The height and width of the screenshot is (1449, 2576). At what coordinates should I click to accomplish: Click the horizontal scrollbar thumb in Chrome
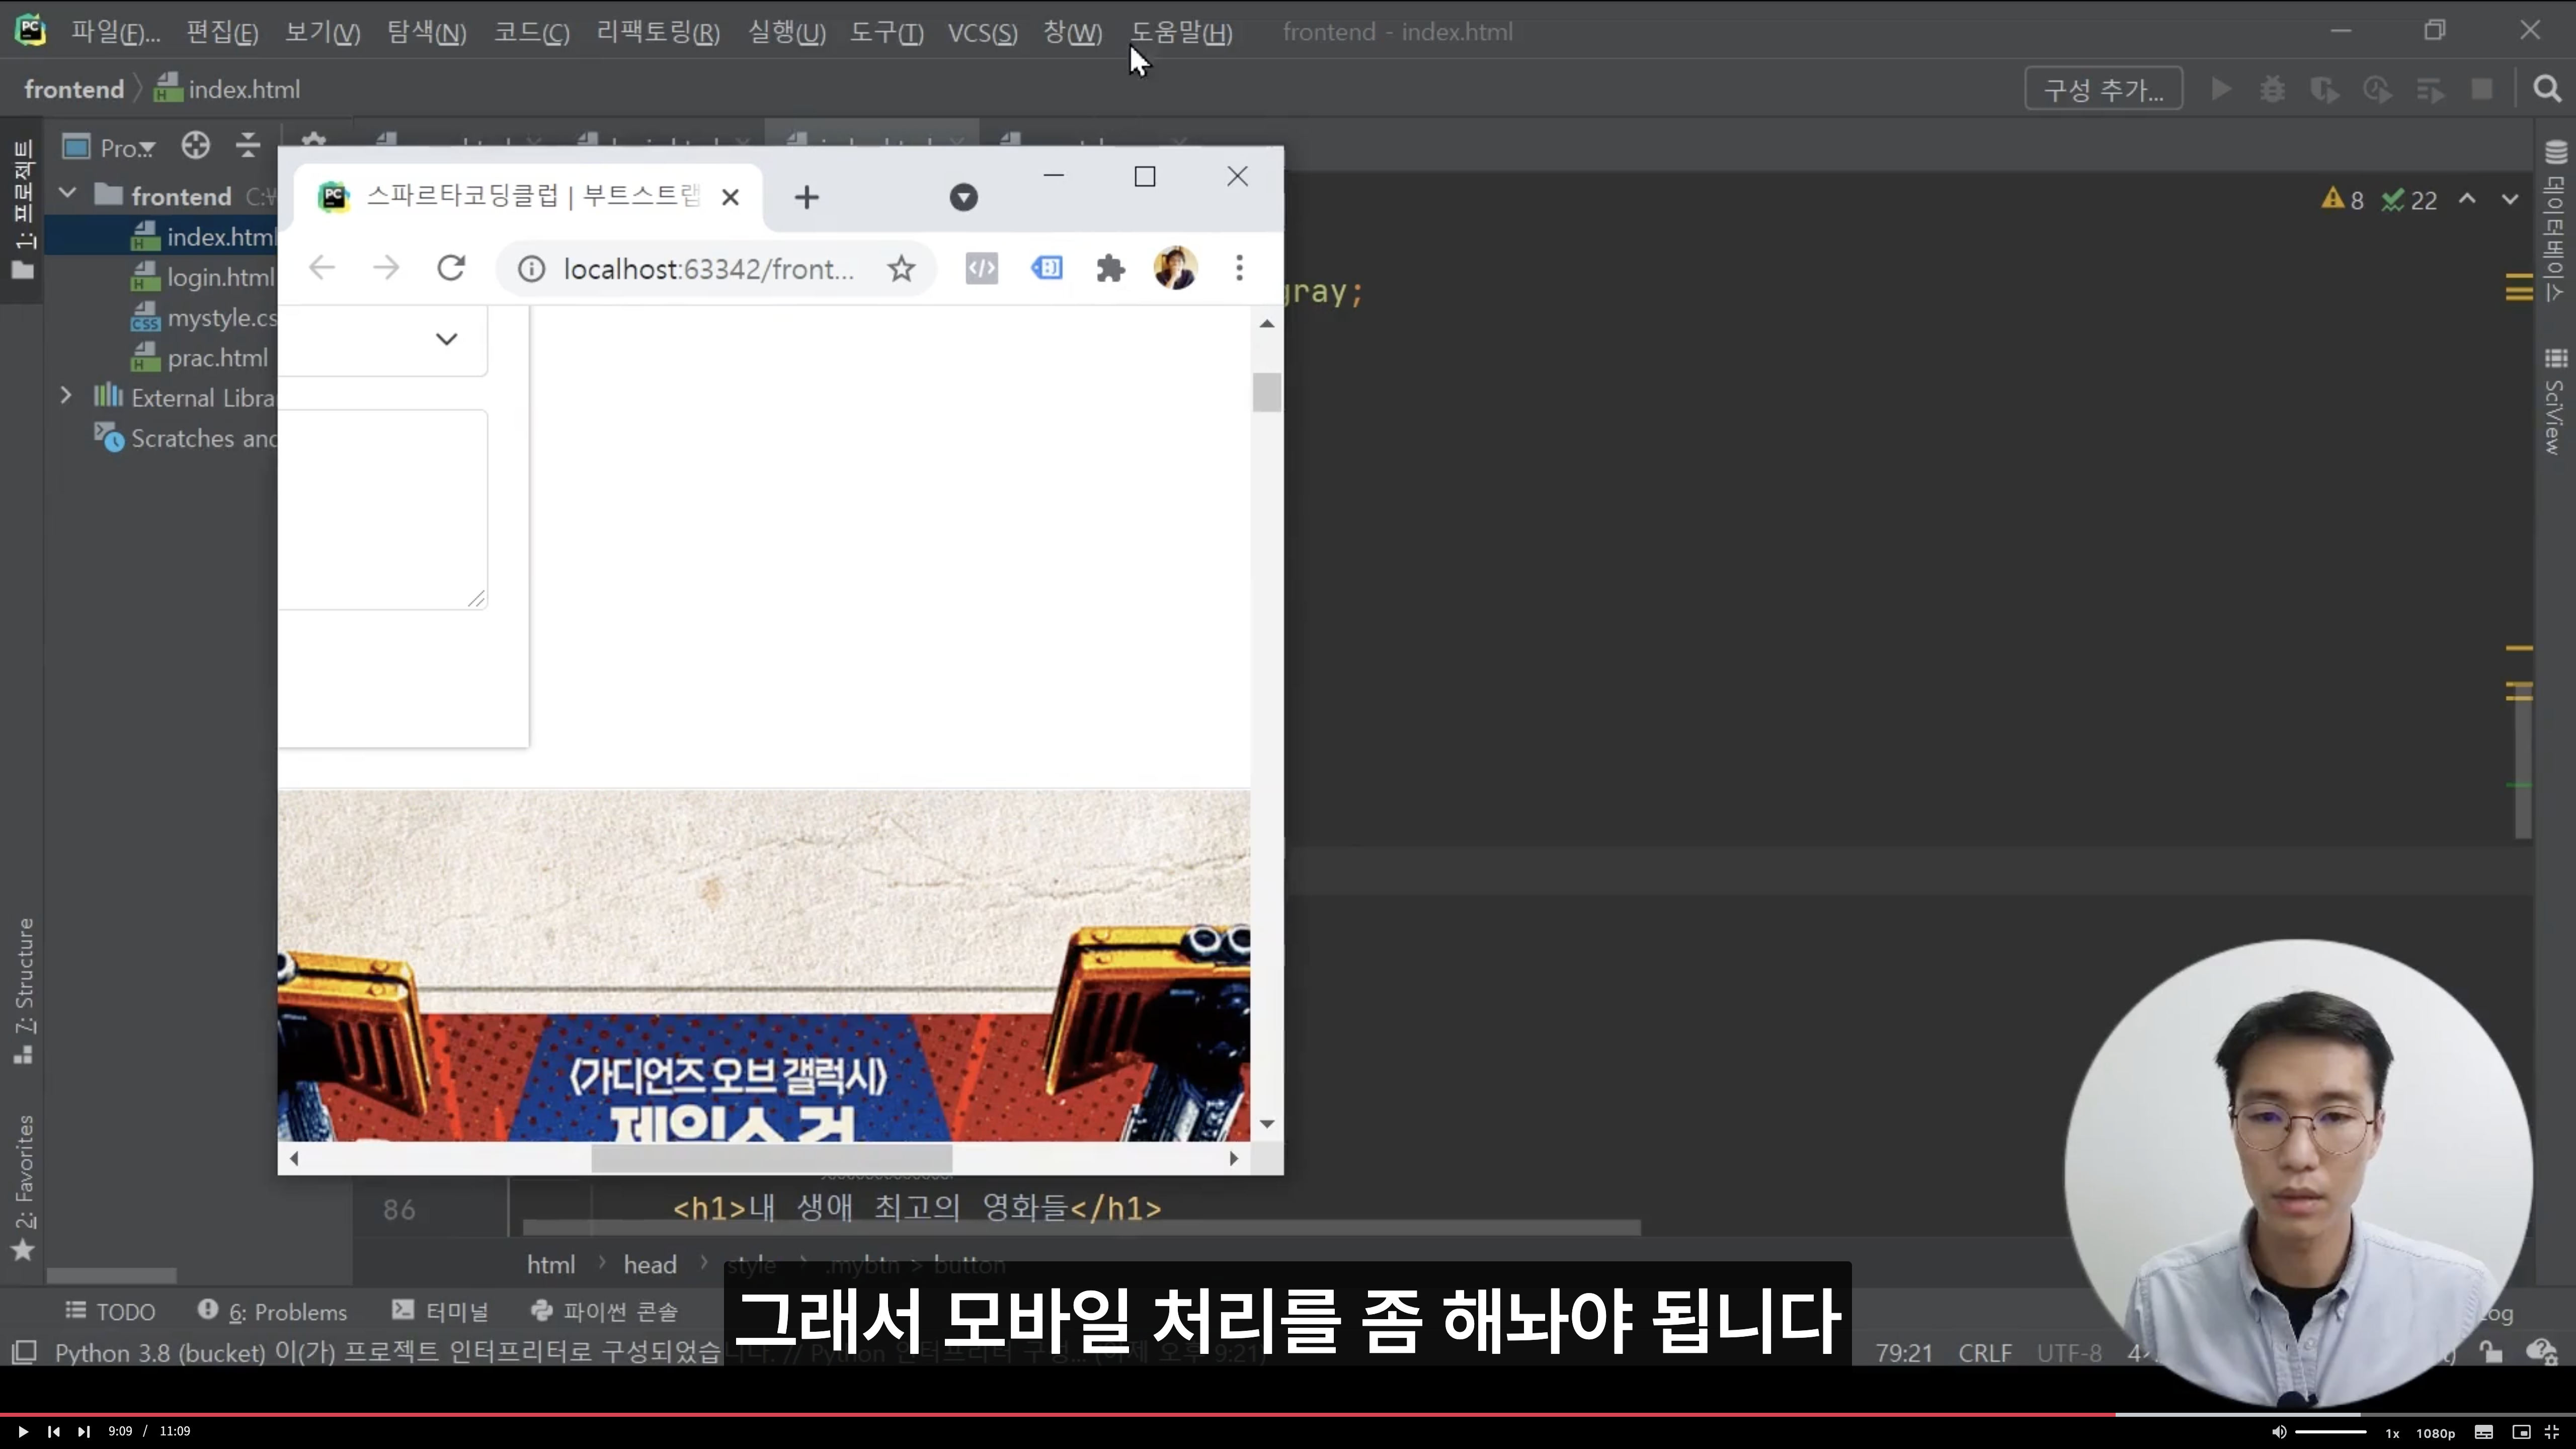coord(772,1158)
